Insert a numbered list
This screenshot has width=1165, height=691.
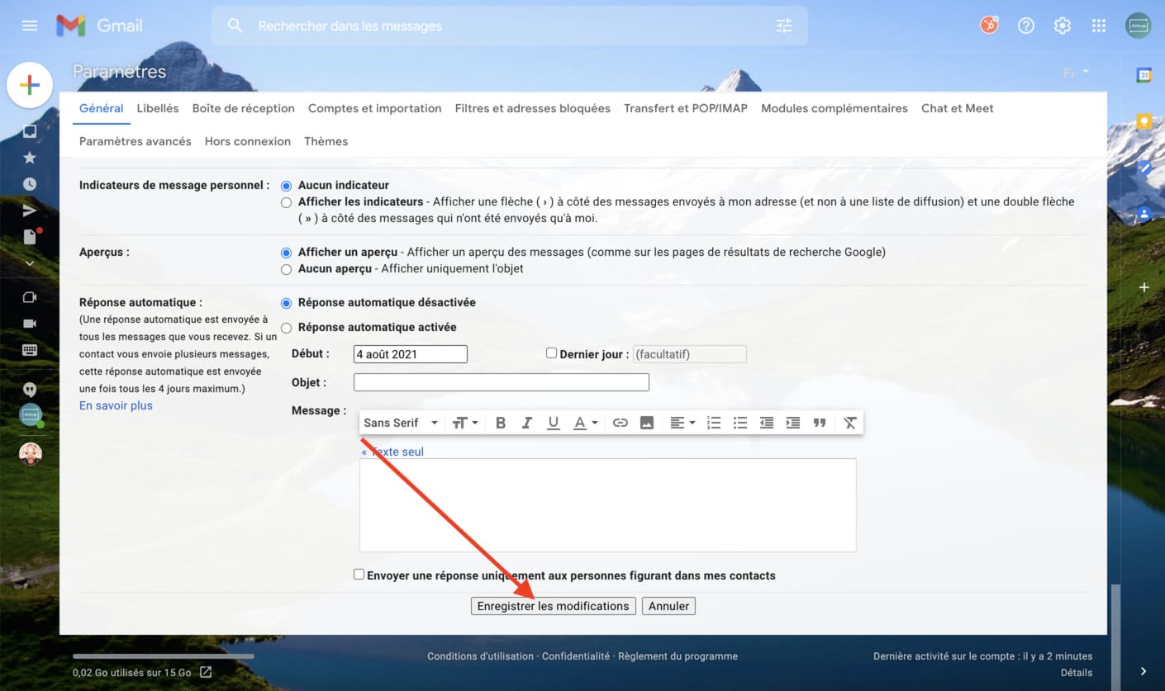click(714, 423)
